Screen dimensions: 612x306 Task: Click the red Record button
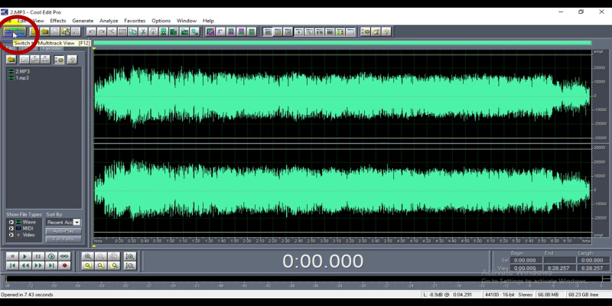65,265
